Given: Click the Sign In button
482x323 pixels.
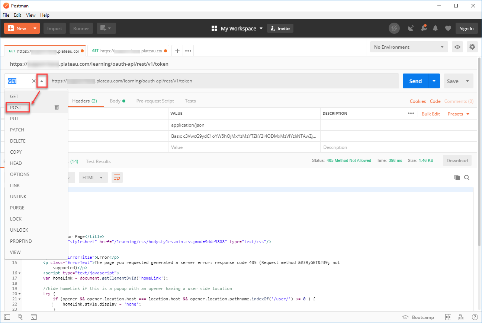Looking at the screenshot, I should [x=467, y=29].
